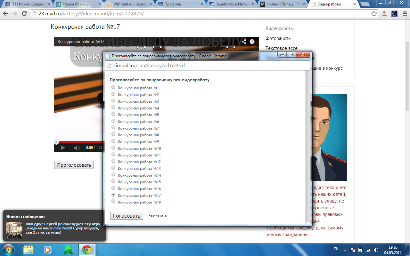Viewport: 410px width, 256px height.
Task: Click popup window vertical scrollbar
Action: pos(308,147)
